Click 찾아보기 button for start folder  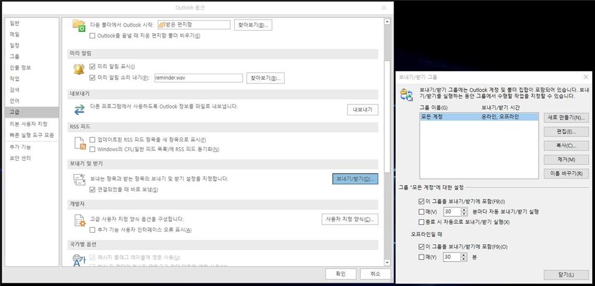[x=253, y=25]
